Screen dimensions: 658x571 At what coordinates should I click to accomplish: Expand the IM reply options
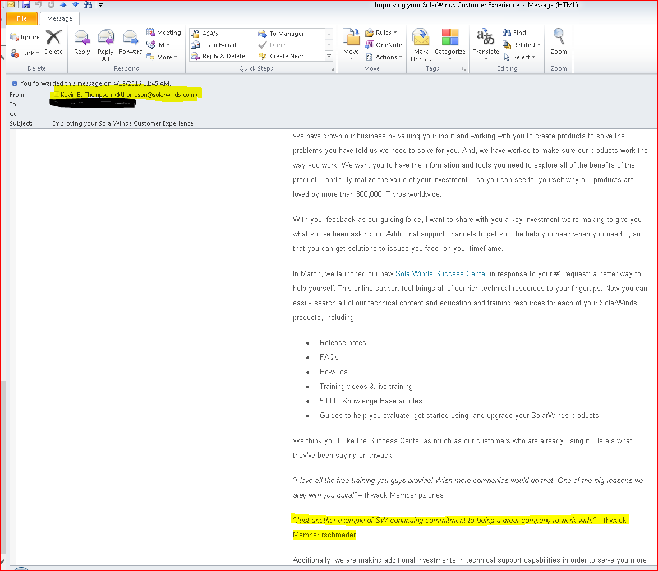click(158, 45)
